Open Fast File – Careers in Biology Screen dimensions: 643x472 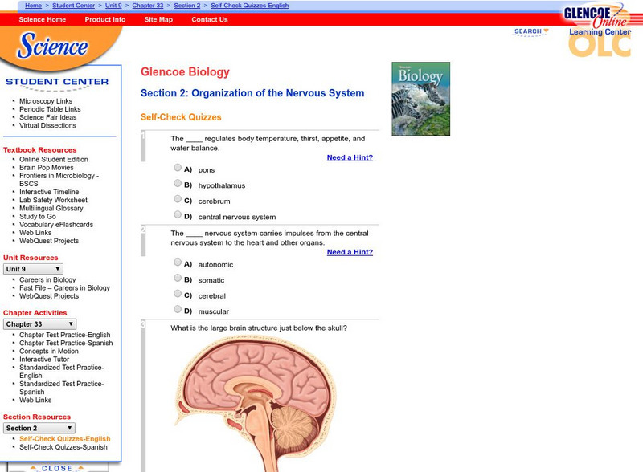[x=65, y=287]
